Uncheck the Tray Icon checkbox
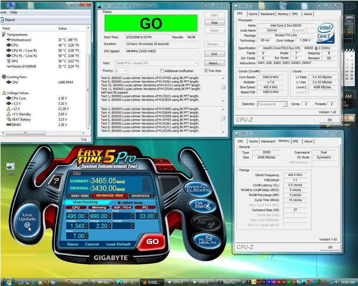Image resolution: width=358 pixels, height=286 pixels. tap(206, 71)
